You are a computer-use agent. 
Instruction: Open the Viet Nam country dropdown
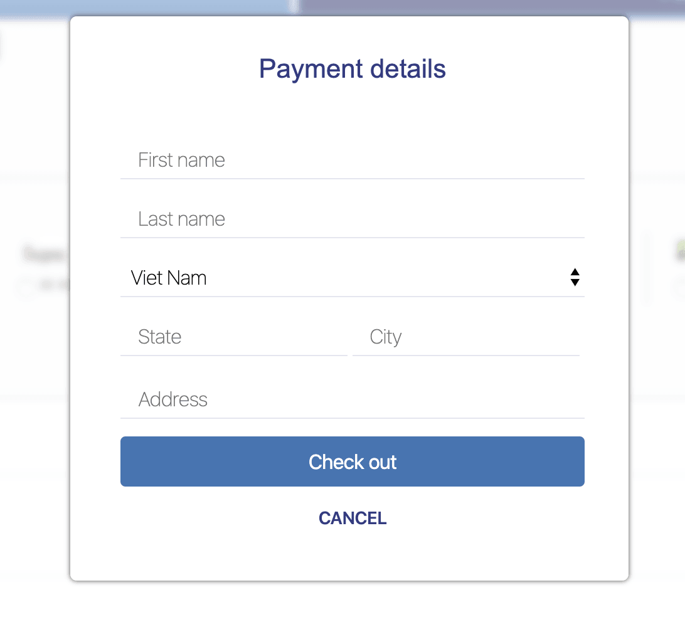coord(352,278)
